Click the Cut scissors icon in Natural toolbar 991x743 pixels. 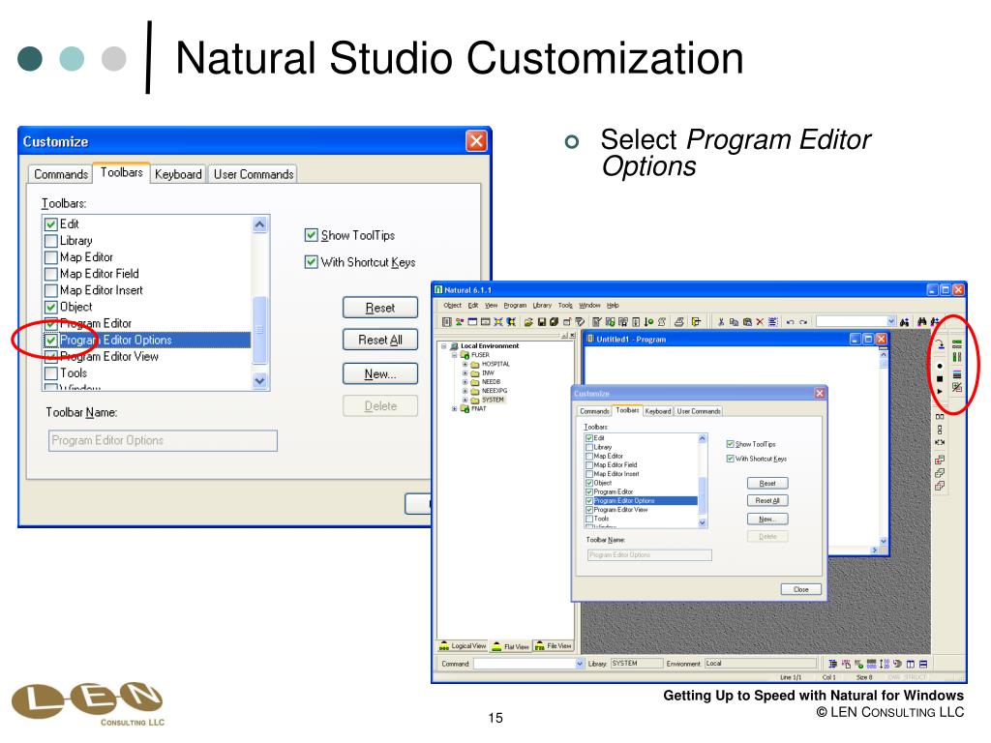721,321
